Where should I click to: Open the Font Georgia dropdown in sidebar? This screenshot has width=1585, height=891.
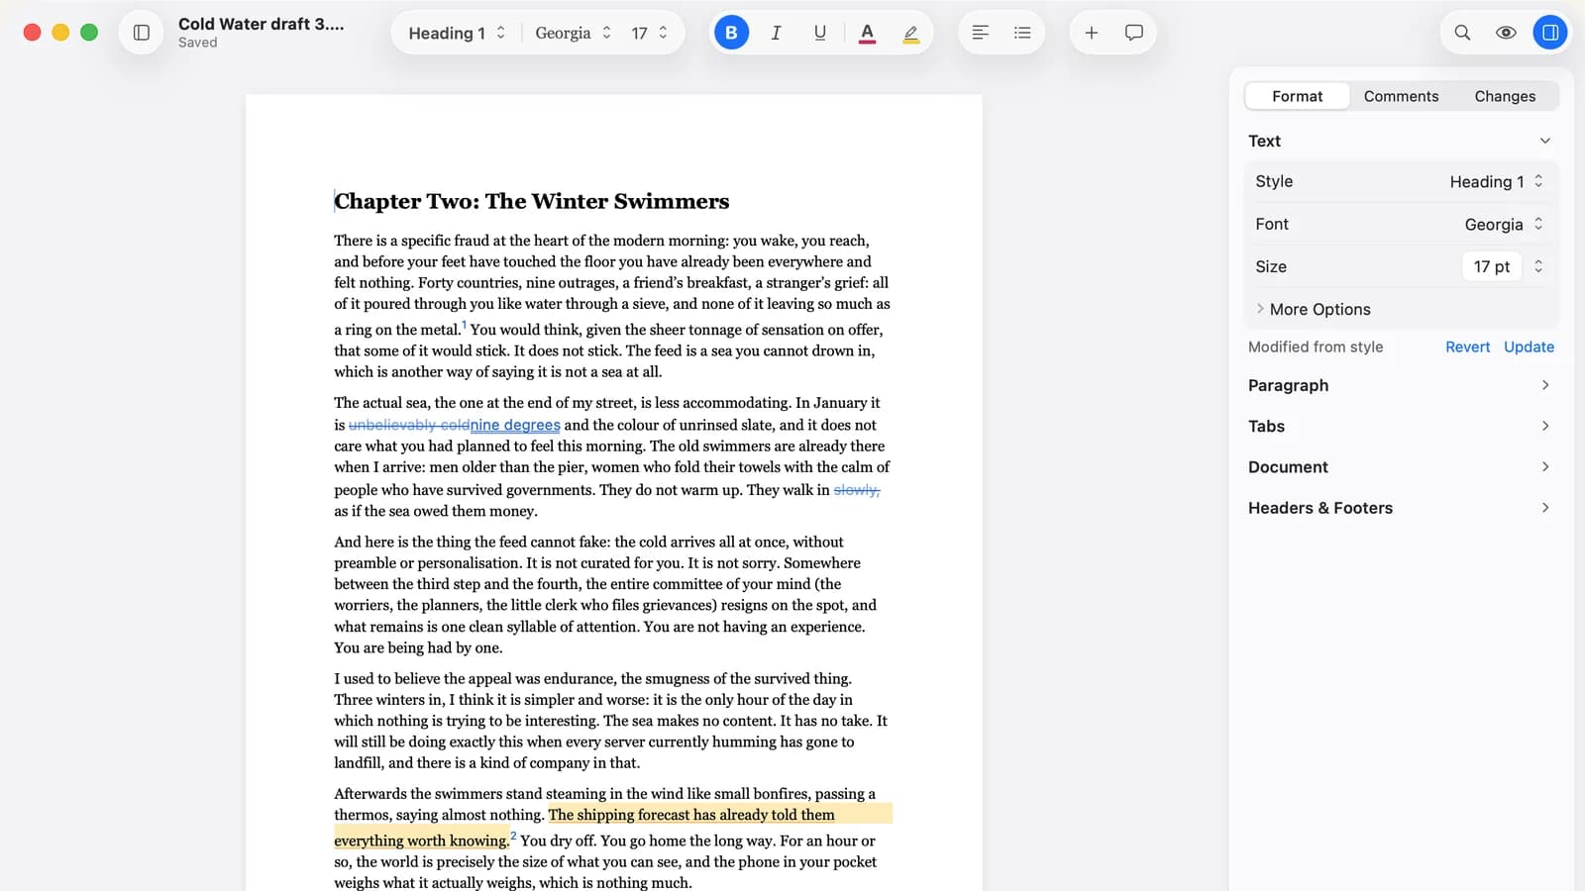point(1504,224)
